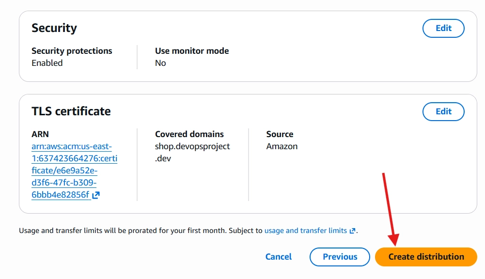Screen dimensions: 485x279
Task: Click the Amazon source value
Action: pyautogui.click(x=282, y=146)
